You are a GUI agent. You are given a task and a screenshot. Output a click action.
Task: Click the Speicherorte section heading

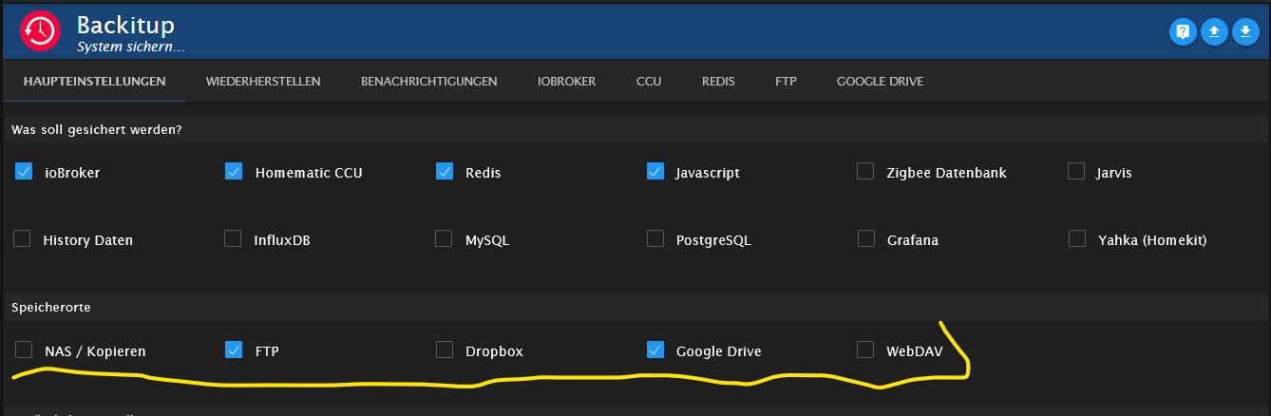[50, 308]
